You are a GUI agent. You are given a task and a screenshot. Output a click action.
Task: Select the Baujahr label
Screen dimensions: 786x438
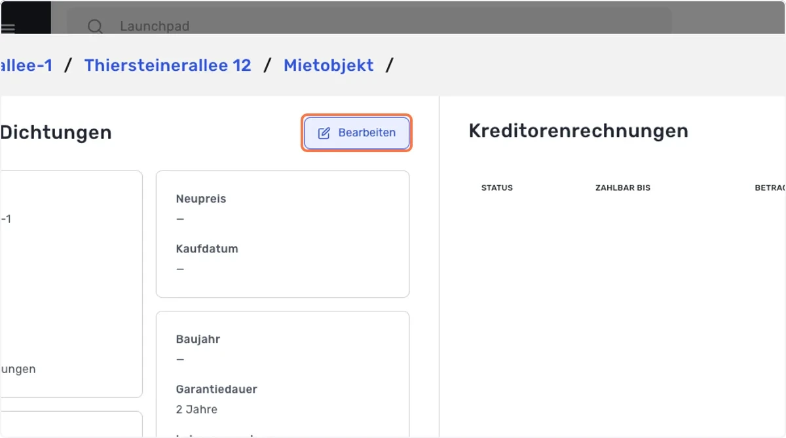[x=198, y=340]
